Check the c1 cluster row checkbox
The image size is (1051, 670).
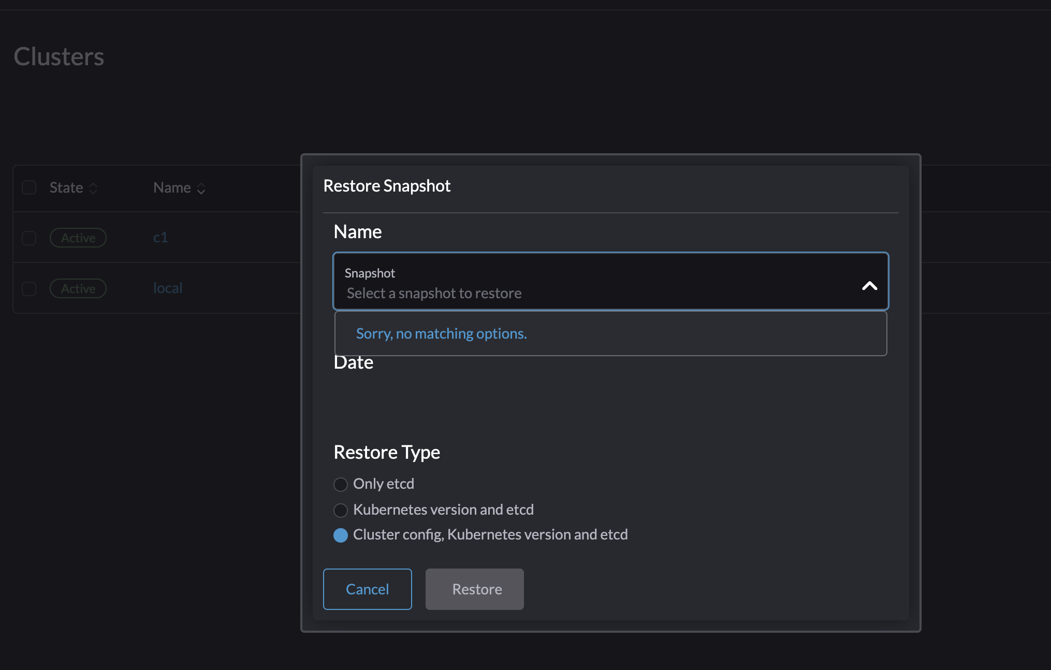point(28,238)
